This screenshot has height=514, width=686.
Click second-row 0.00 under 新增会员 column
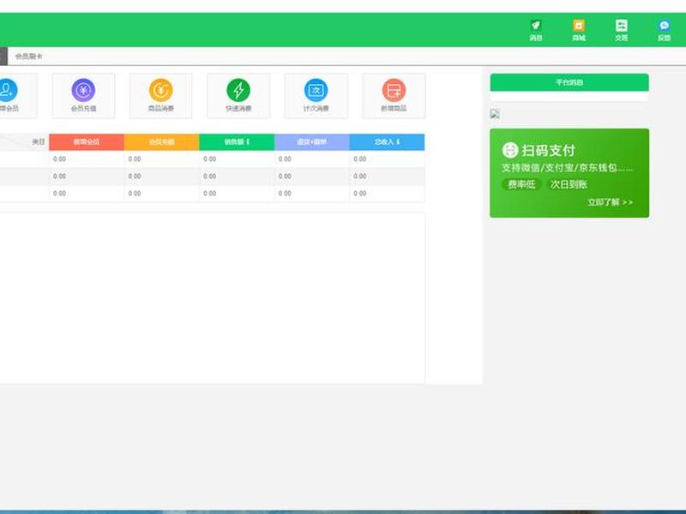[59, 176]
